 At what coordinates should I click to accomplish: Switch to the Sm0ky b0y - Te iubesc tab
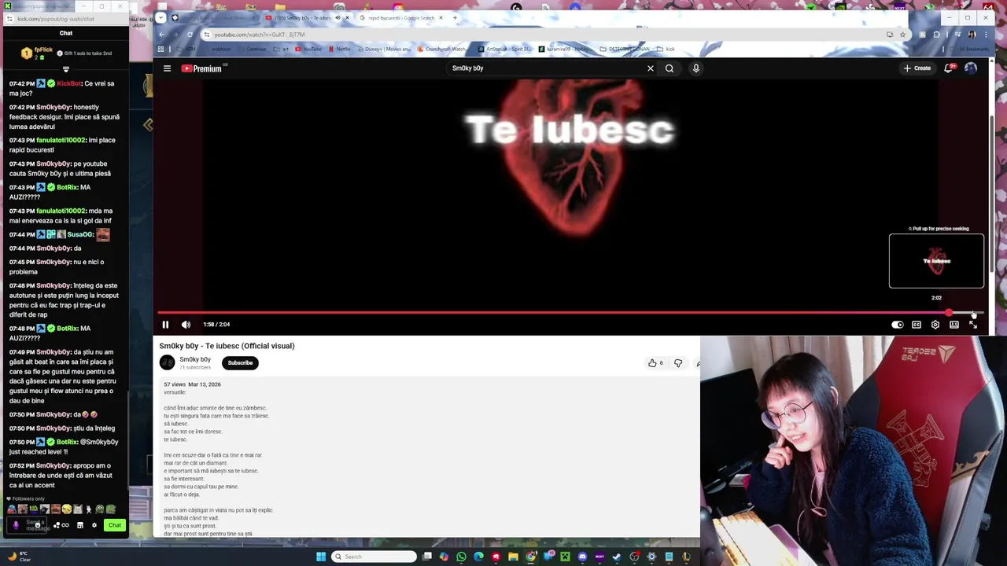tap(307, 17)
